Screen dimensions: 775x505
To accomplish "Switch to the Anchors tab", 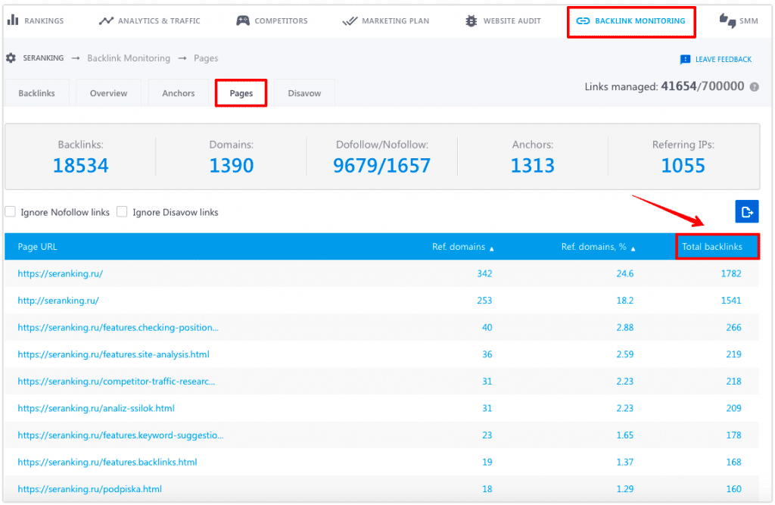I will (x=179, y=93).
